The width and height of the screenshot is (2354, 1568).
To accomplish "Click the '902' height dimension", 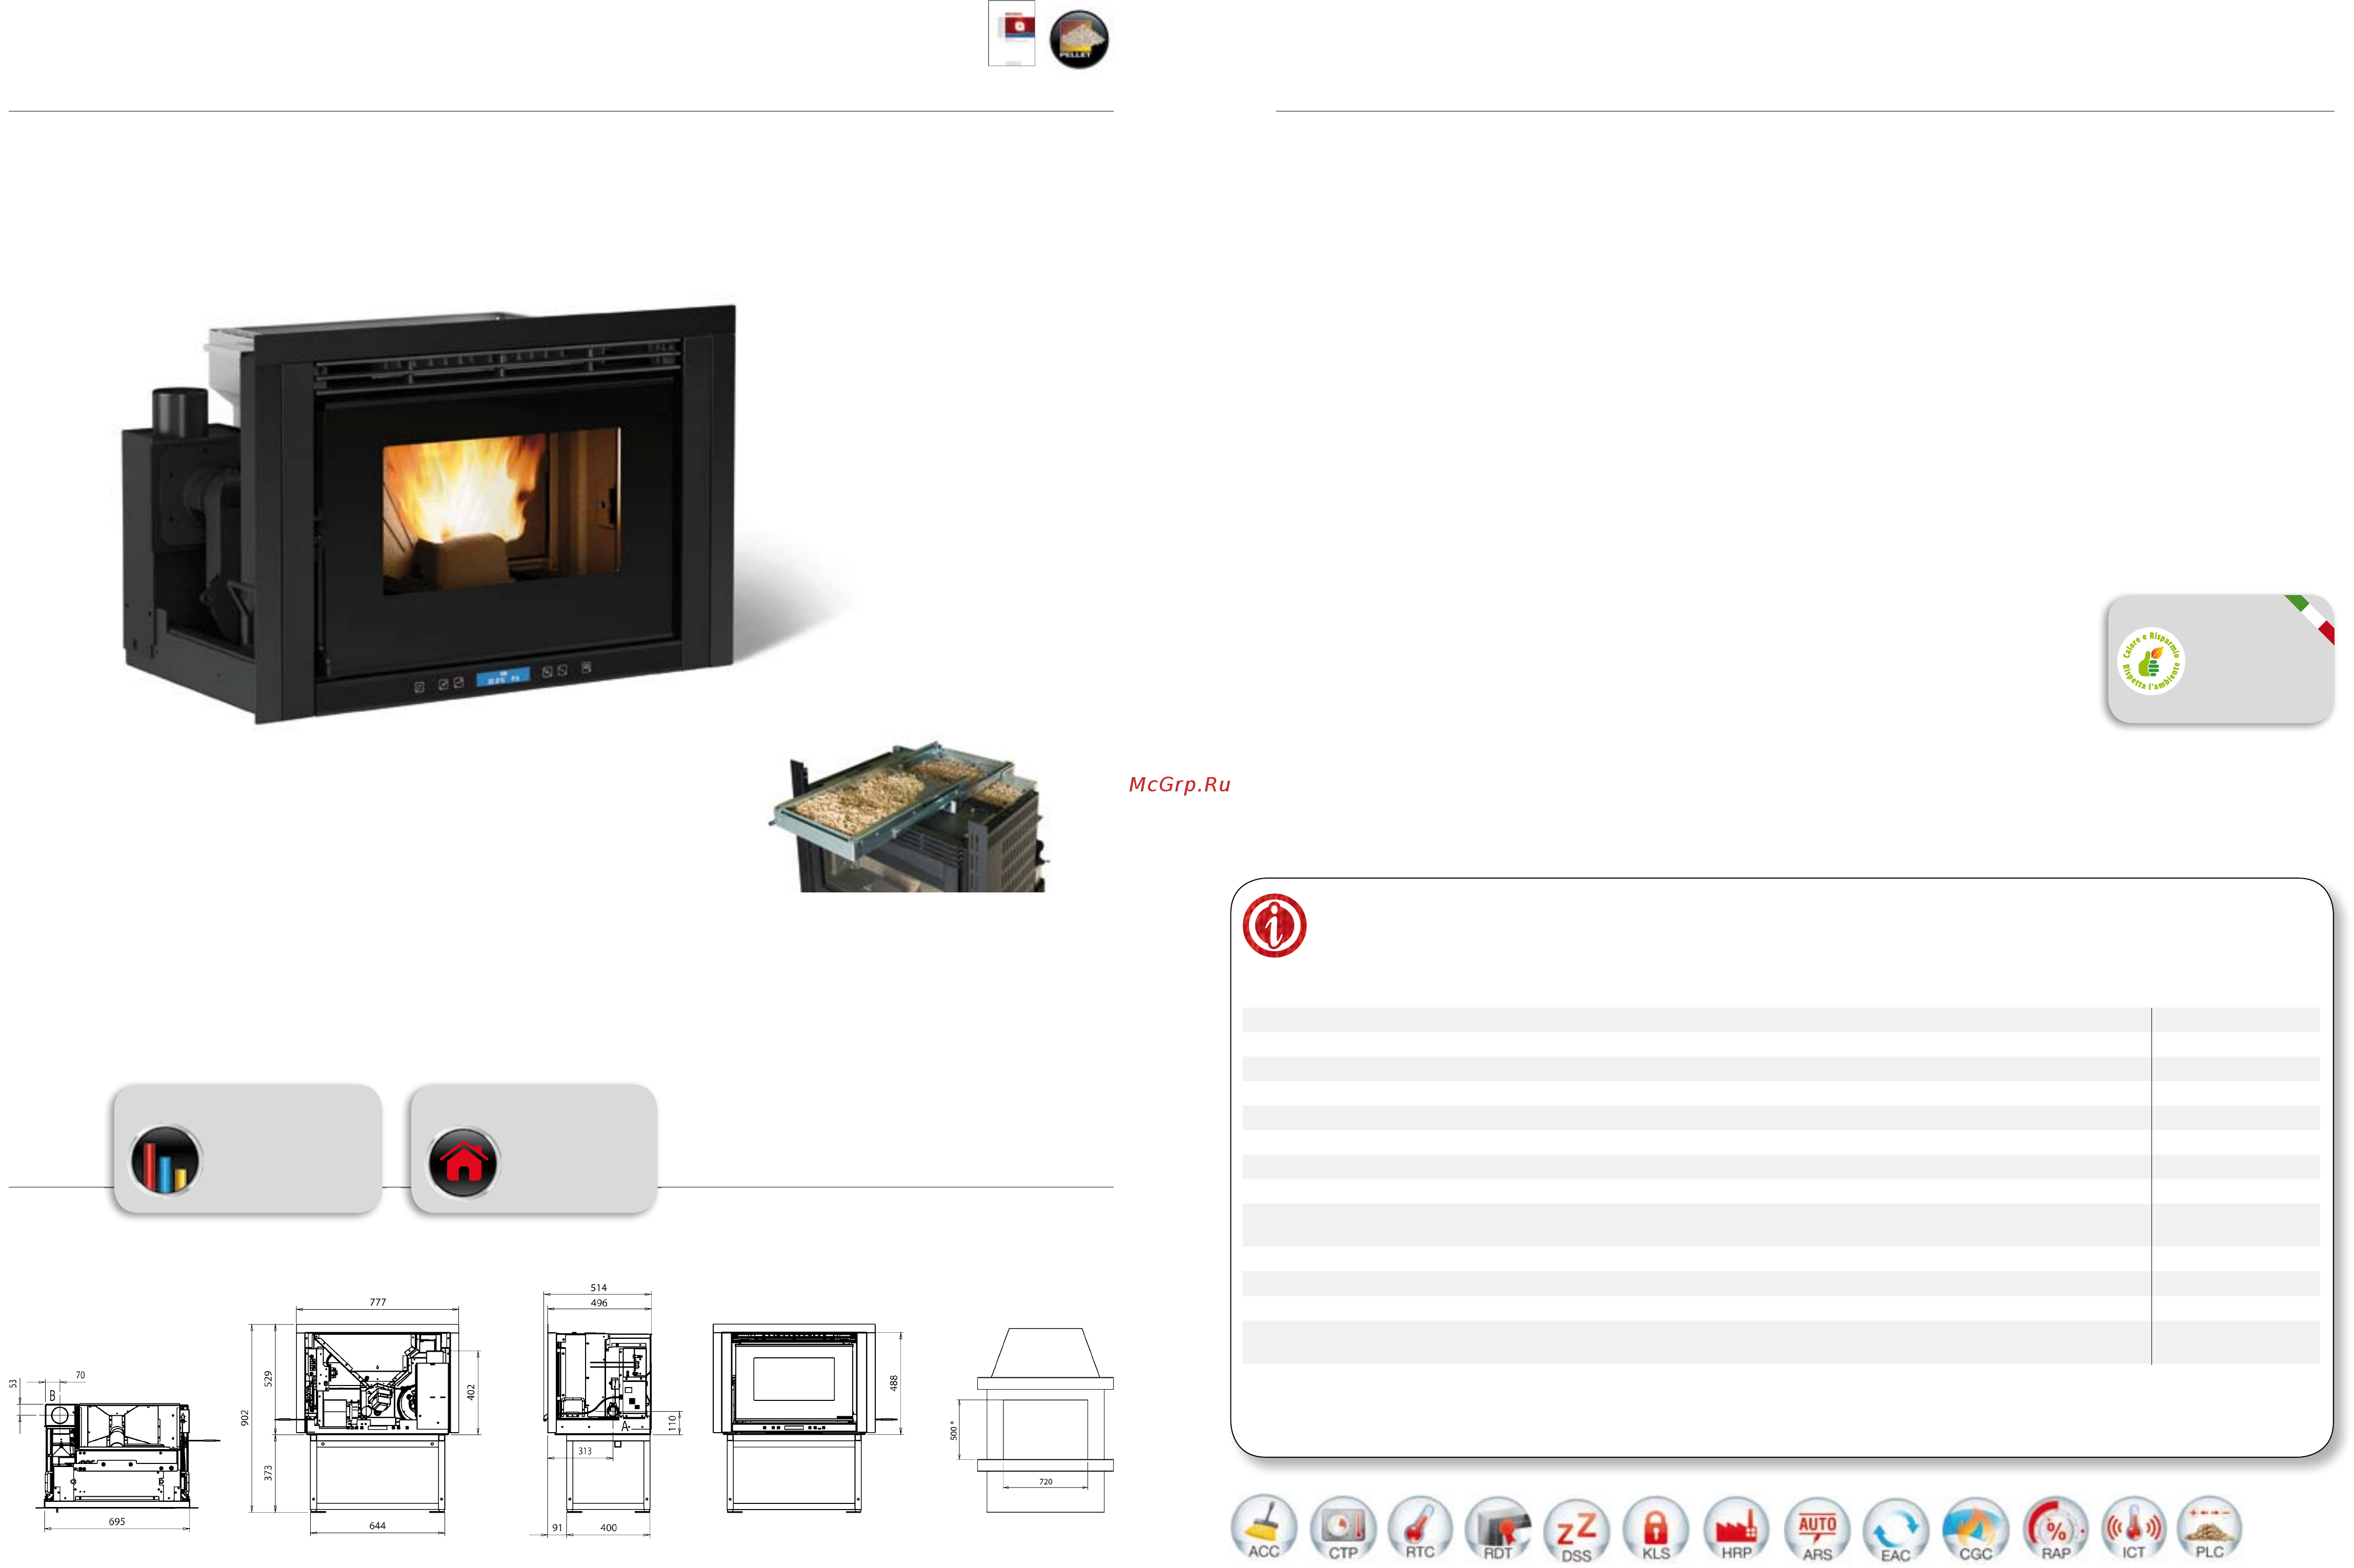I will pyautogui.click(x=245, y=1418).
